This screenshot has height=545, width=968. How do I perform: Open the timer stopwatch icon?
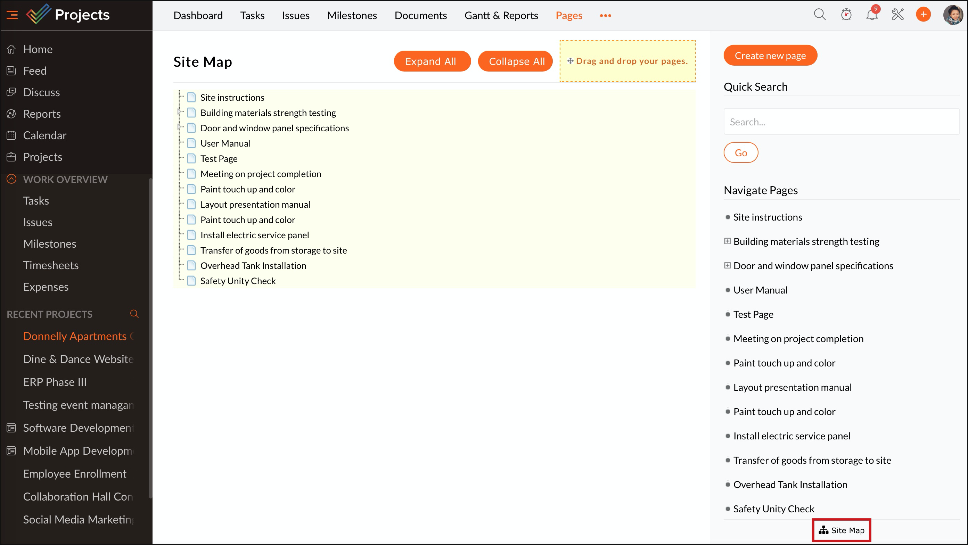point(846,15)
